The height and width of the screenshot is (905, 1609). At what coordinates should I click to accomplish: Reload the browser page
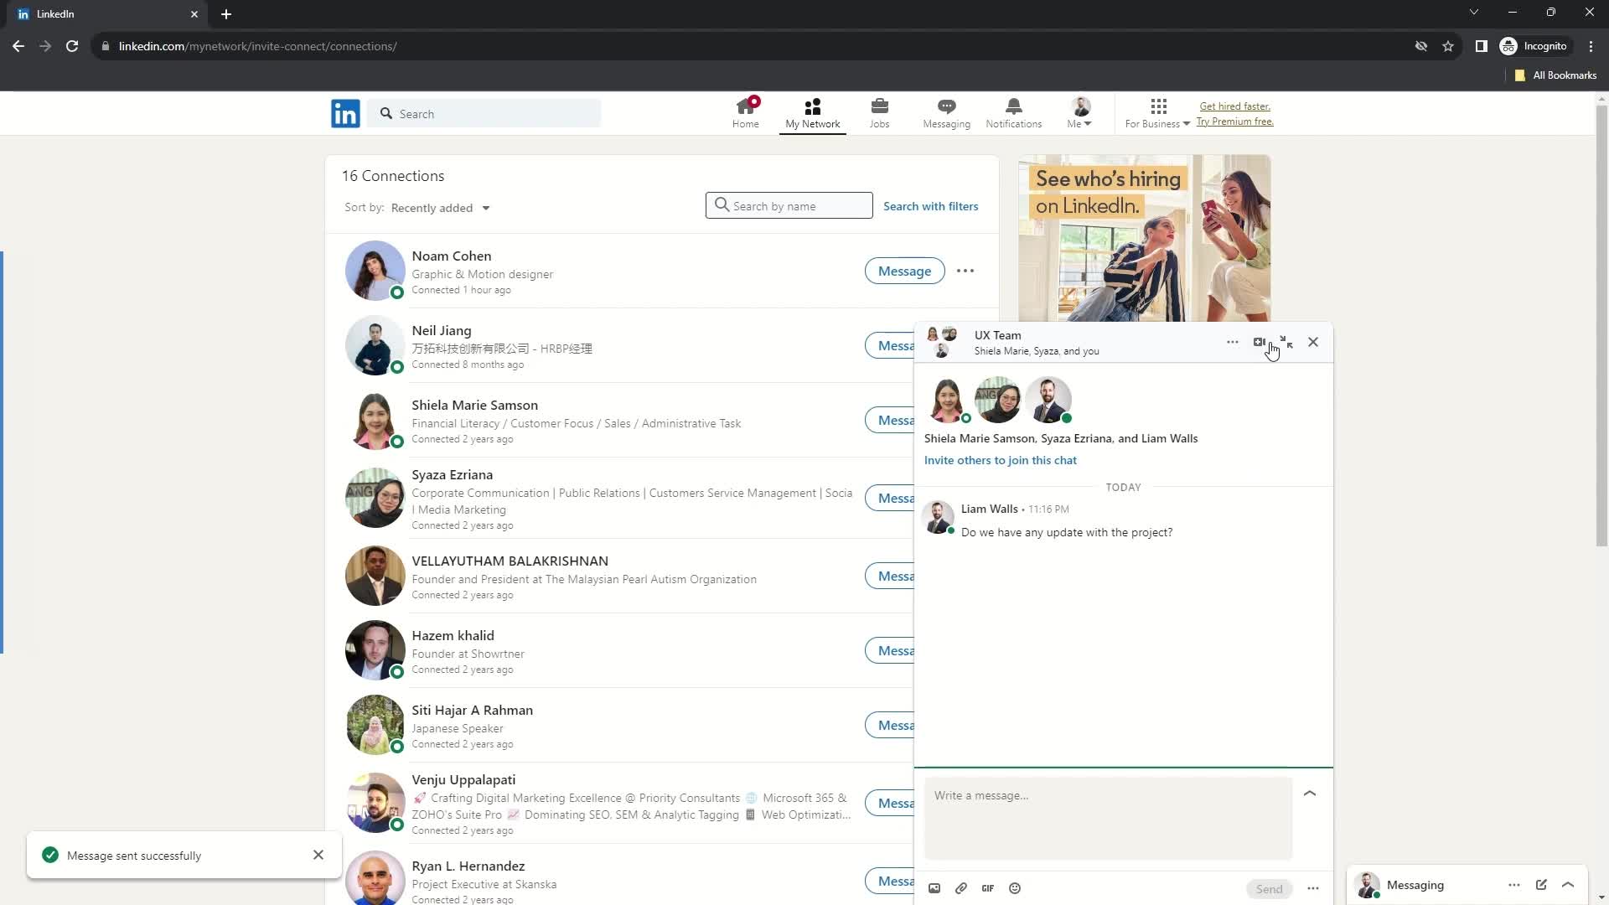72,46
